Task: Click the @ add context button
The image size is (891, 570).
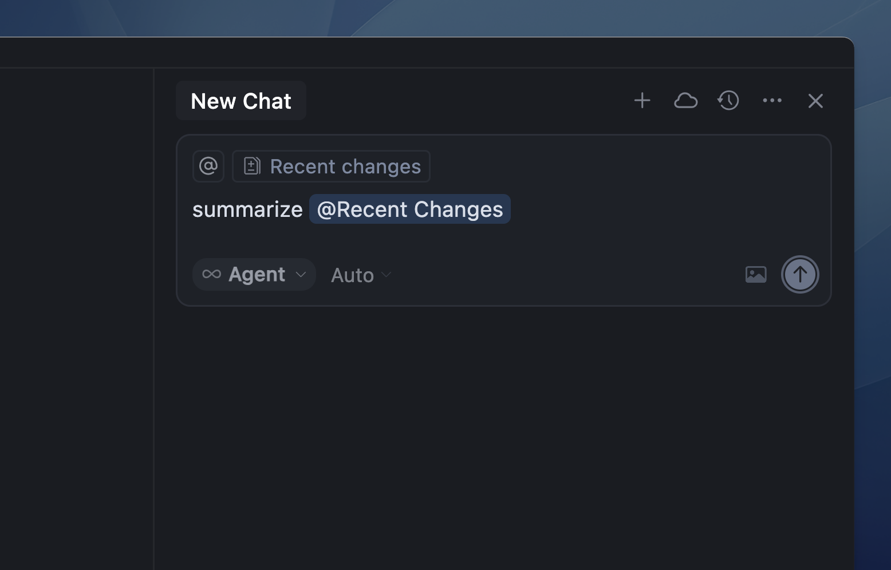Action: pyautogui.click(x=208, y=166)
